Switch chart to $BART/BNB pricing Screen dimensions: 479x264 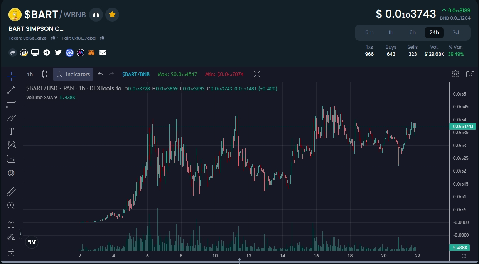tap(136, 74)
